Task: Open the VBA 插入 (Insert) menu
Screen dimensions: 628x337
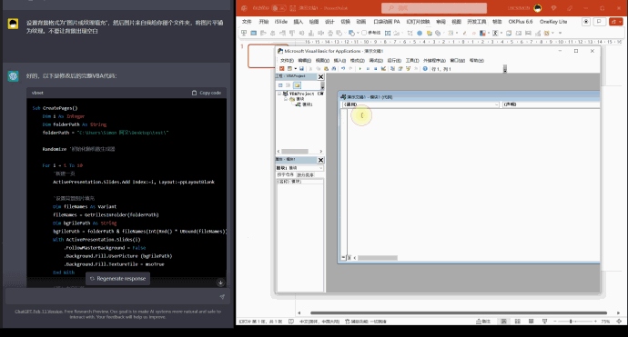Action: [339, 60]
